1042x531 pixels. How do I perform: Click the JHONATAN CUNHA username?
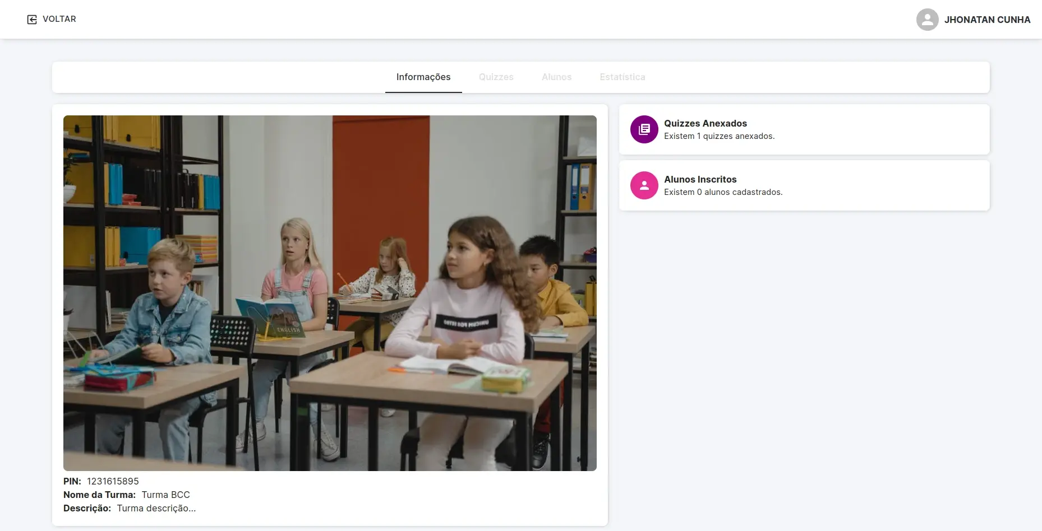(987, 20)
